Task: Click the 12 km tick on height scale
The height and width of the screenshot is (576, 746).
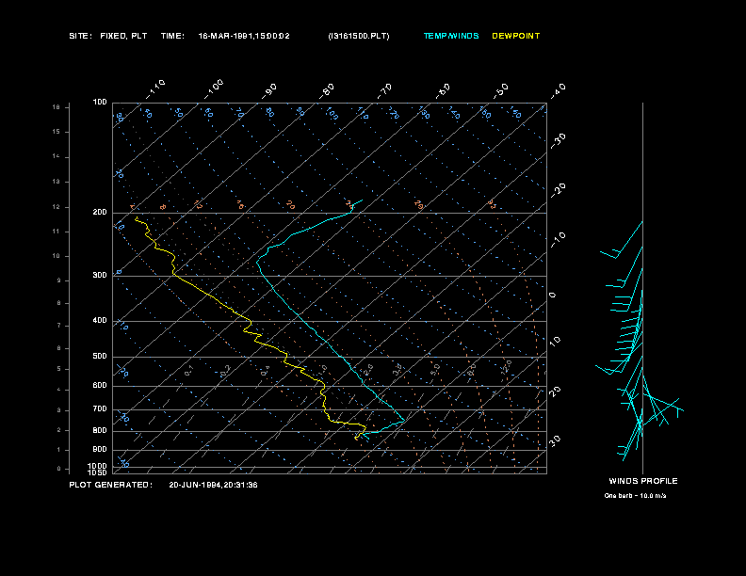Action: [x=57, y=207]
